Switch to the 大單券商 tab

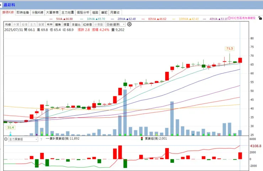click(52, 12)
